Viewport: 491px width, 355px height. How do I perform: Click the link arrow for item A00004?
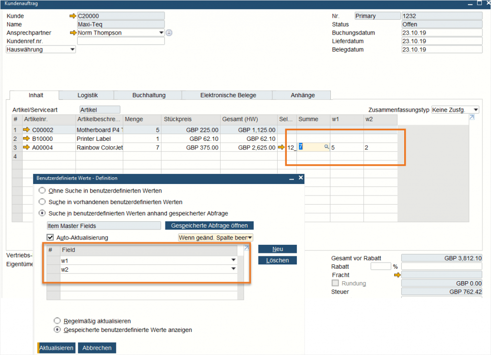click(x=26, y=148)
